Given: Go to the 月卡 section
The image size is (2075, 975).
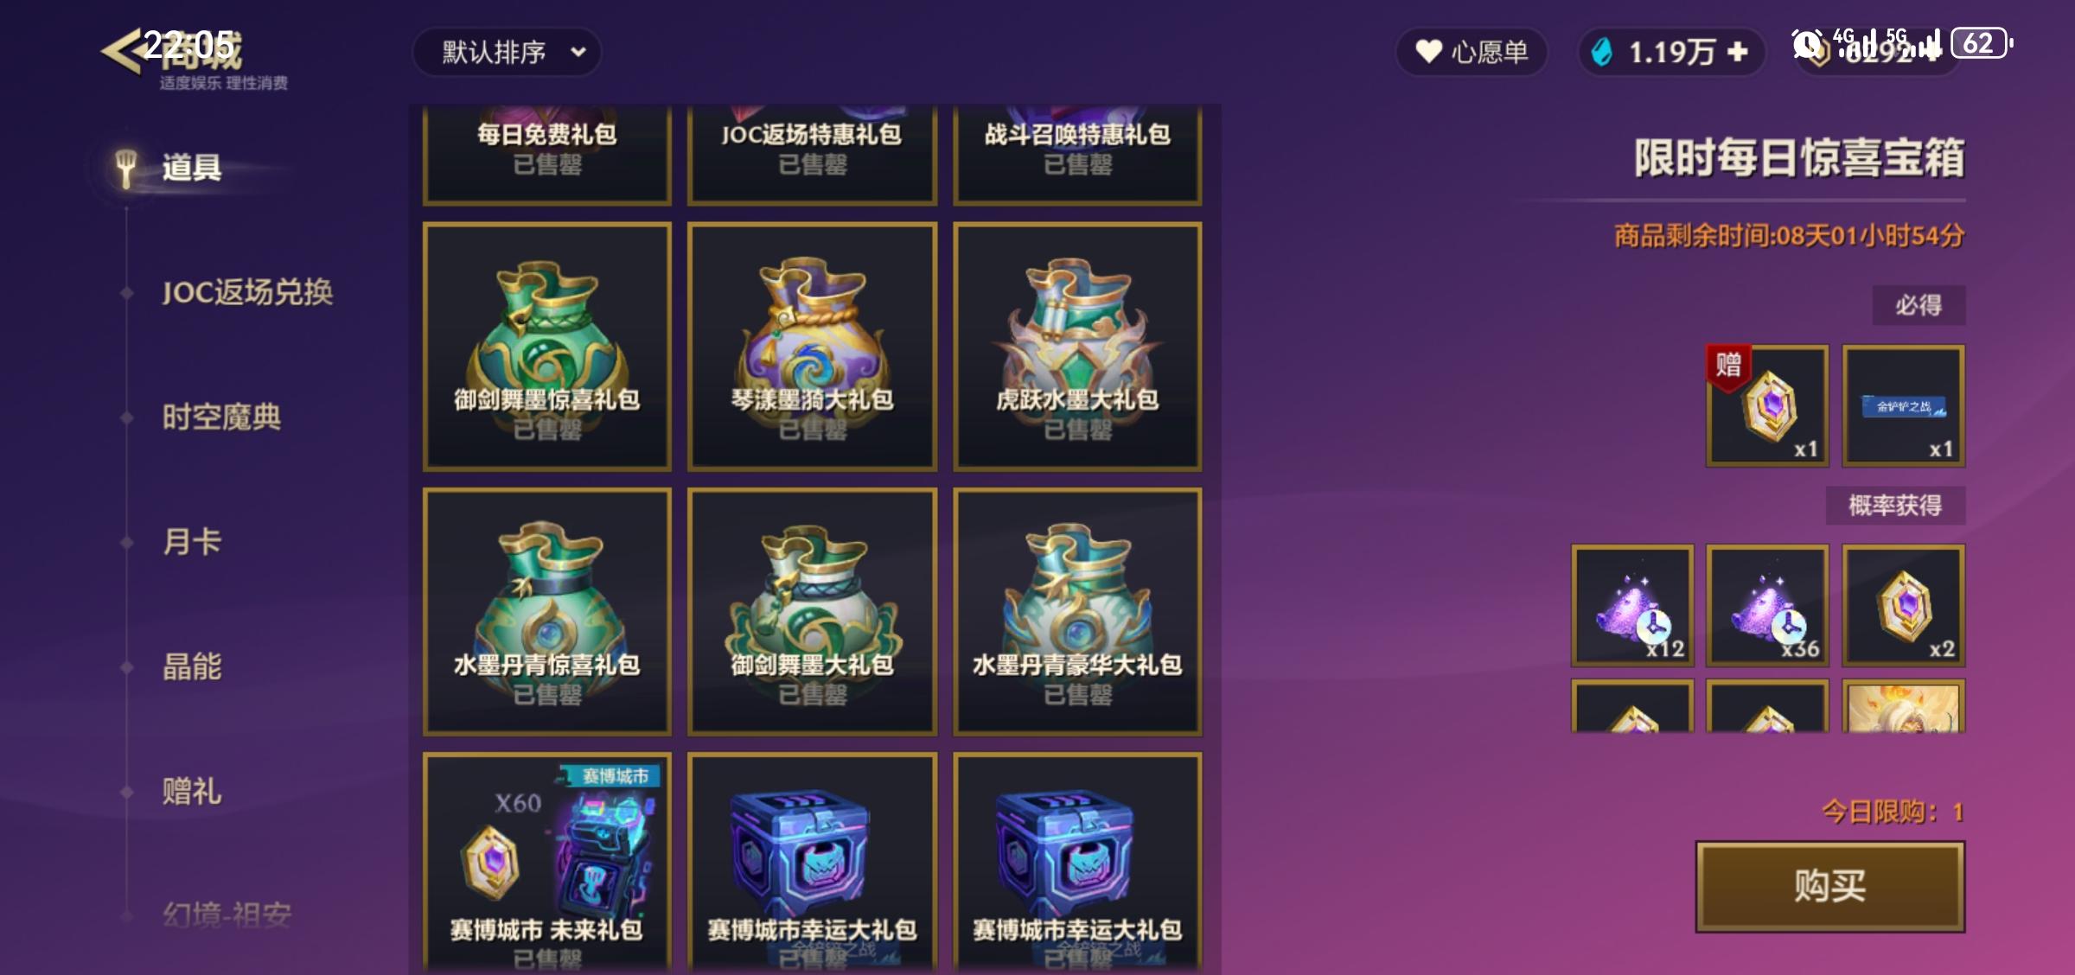Looking at the screenshot, I should point(192,541).
